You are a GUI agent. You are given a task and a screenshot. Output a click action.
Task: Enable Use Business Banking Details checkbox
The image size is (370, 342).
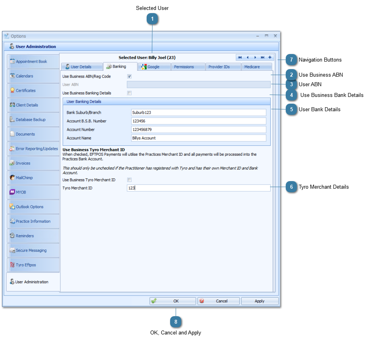pyautogui.click(x=129, y=93)
